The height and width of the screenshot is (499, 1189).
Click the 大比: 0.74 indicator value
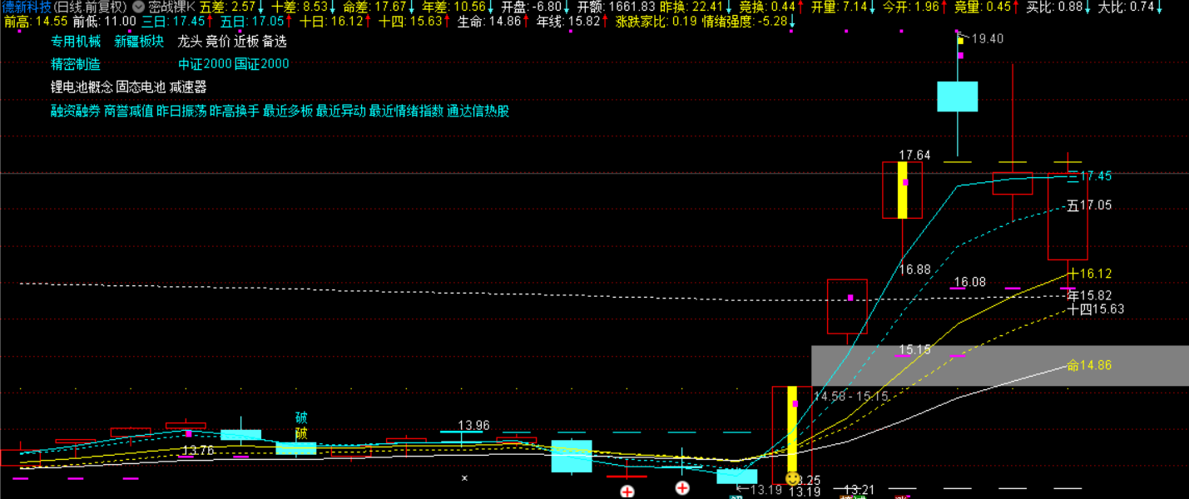(x=1126, y=7)
